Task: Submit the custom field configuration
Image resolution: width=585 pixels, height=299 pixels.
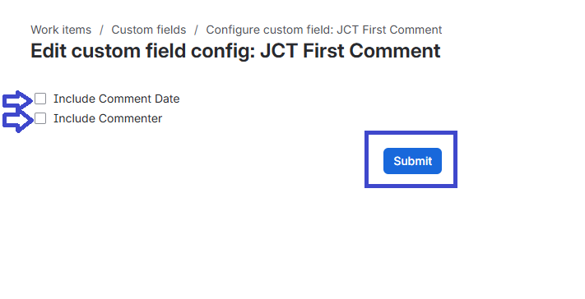Action: [x=412, y=161]
